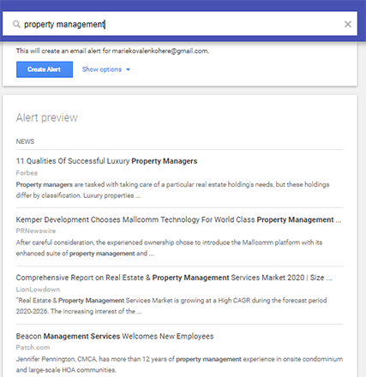Screen dimensions: 366x377
Task: Expand the Show options dropdown
Action: (106, 69)
